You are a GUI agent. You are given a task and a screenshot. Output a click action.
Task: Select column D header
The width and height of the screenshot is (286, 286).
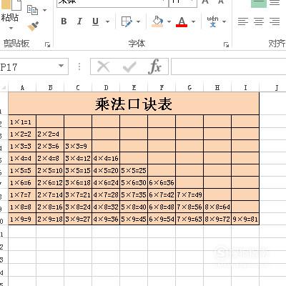(106, 88)
